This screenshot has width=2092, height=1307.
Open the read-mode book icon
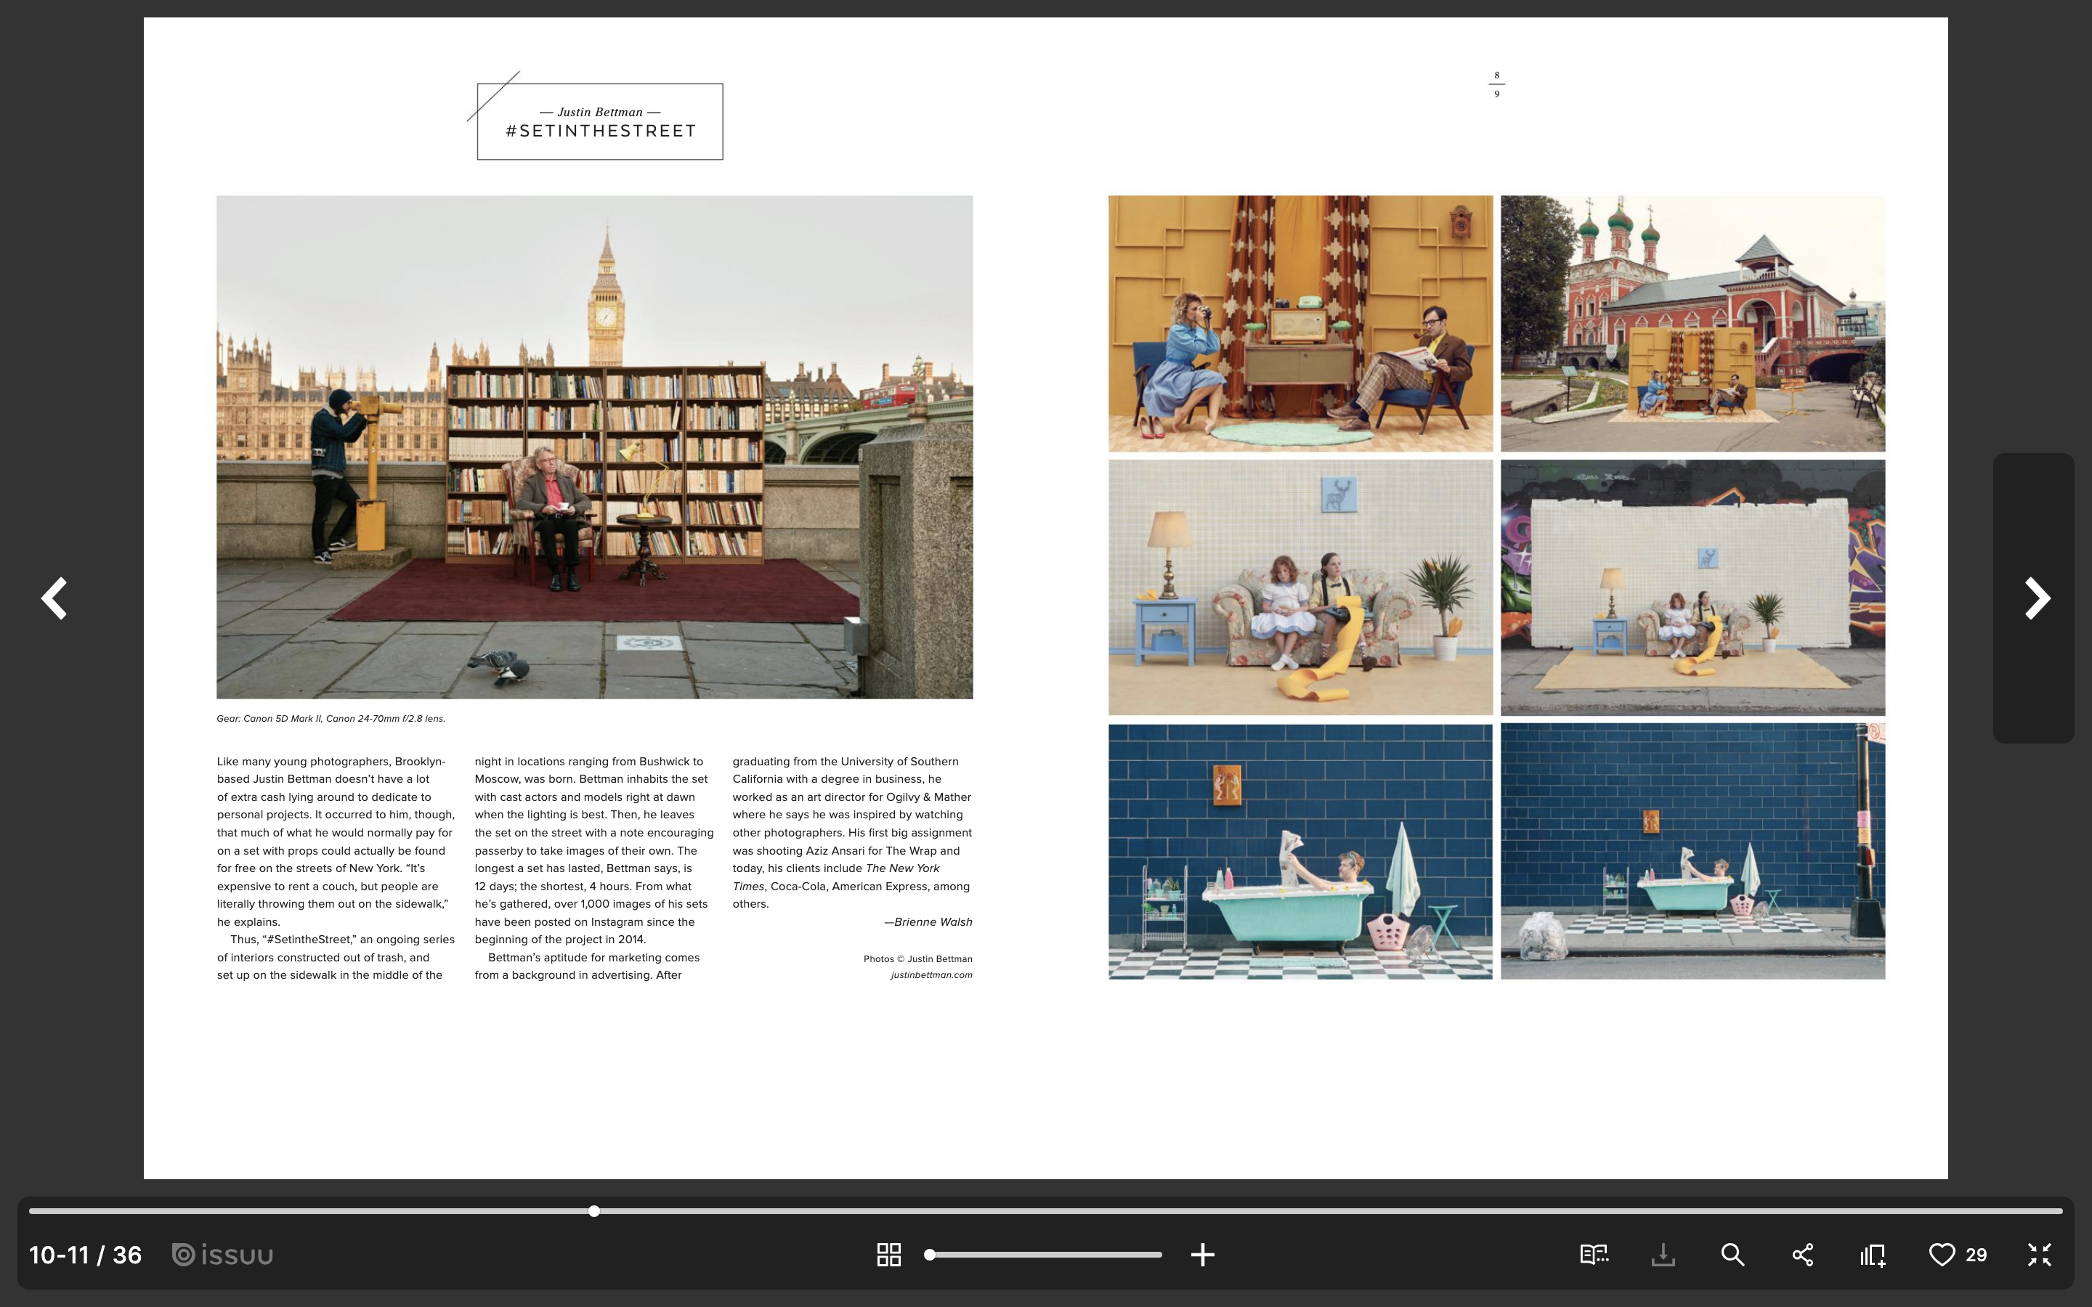point(1593,1254)
